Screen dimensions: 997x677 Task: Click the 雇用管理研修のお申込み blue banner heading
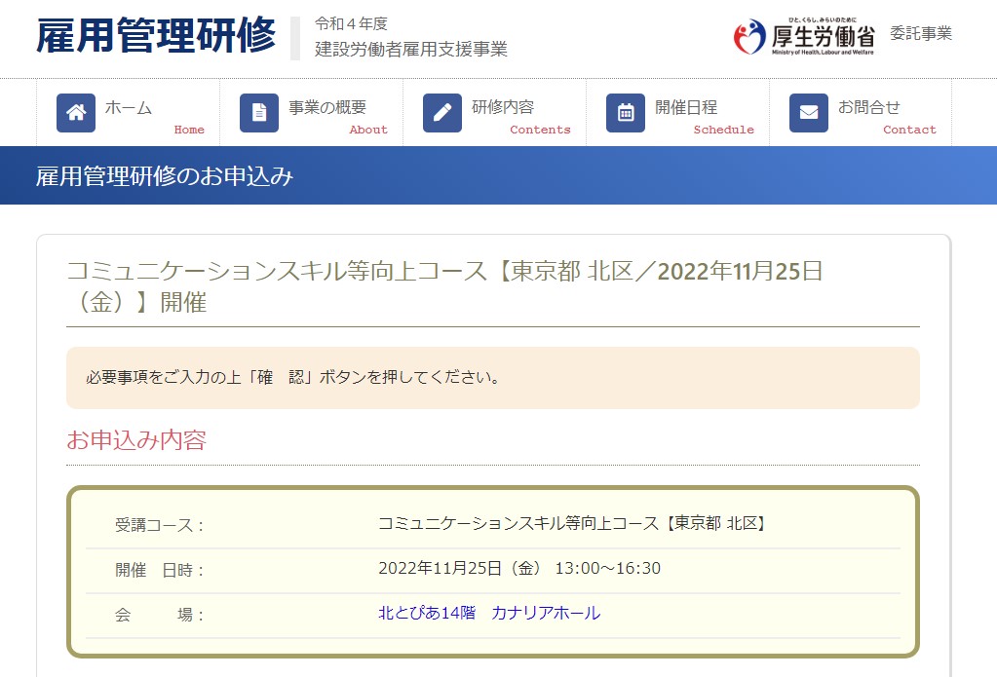165,176
